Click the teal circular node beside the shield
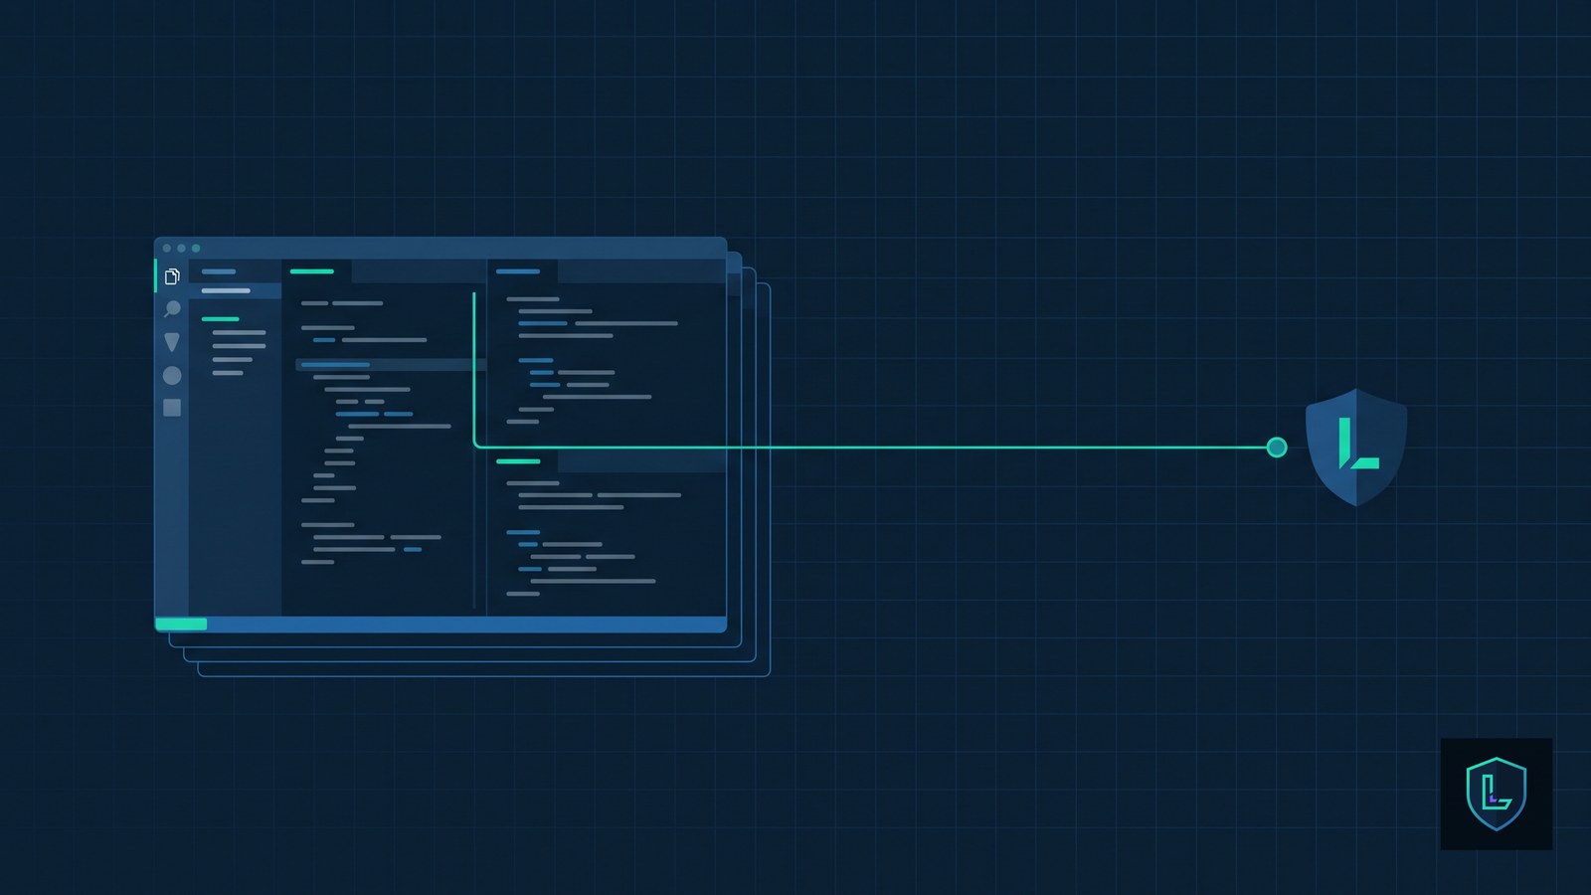The width and height of the screenshot is (1591, 895). [1277, 447]
